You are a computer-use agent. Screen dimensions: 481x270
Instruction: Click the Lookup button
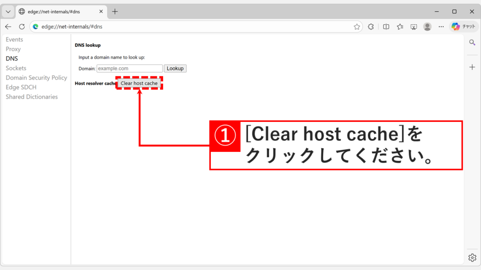(175, 68)
